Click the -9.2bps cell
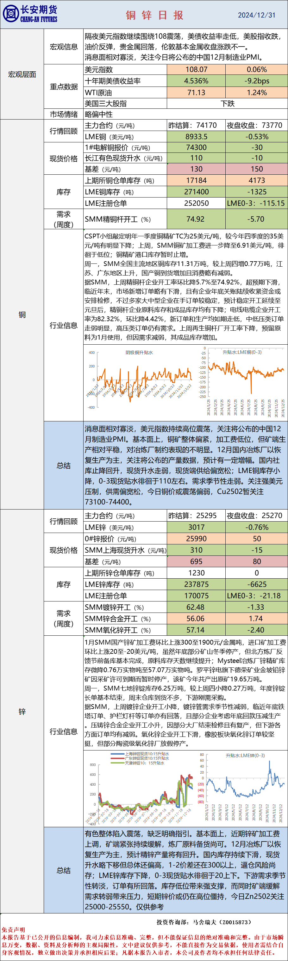 pos(257,81)
